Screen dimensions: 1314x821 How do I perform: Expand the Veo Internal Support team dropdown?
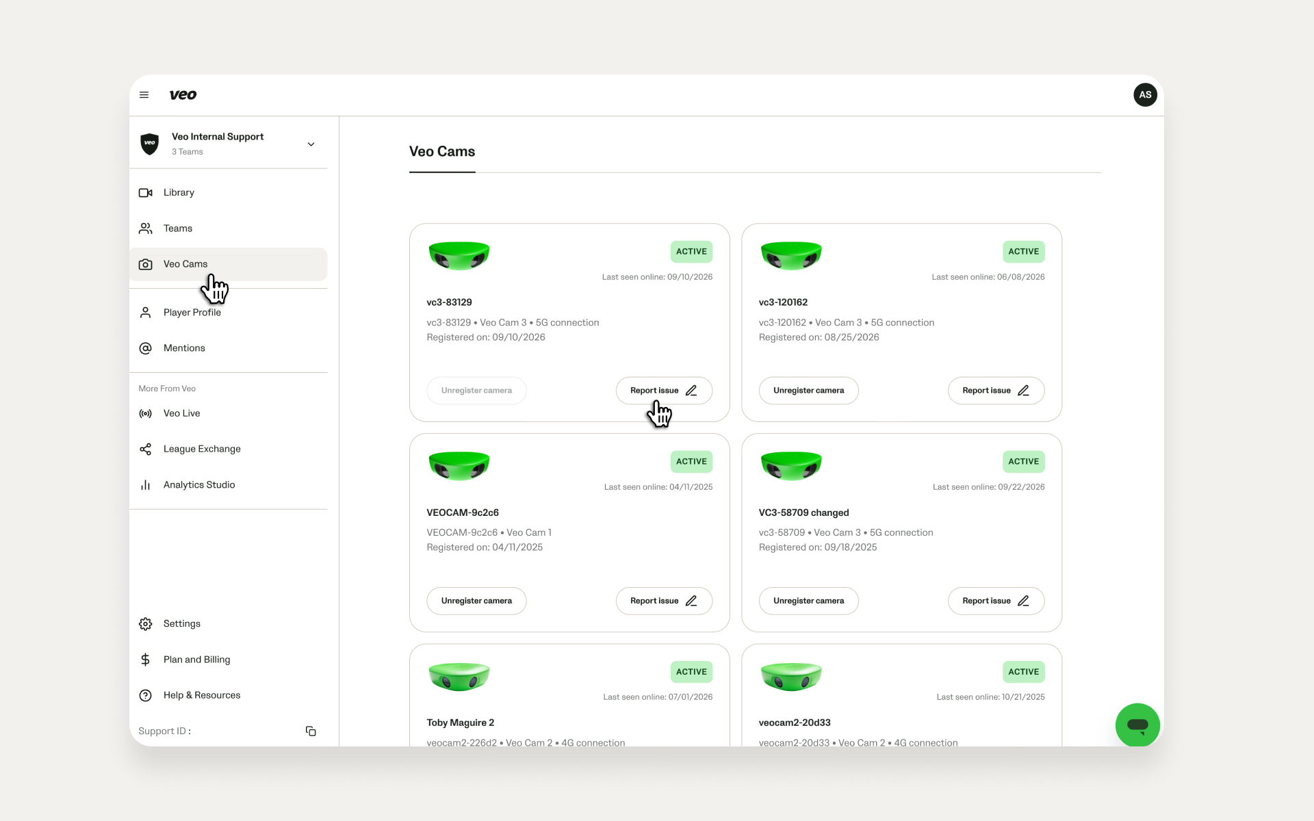311,144
